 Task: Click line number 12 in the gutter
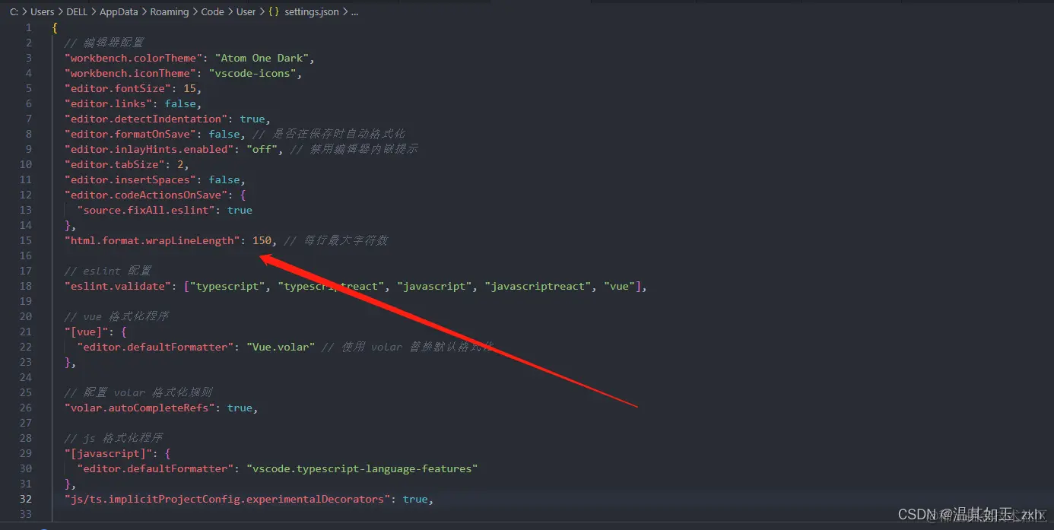coord(26,195)
